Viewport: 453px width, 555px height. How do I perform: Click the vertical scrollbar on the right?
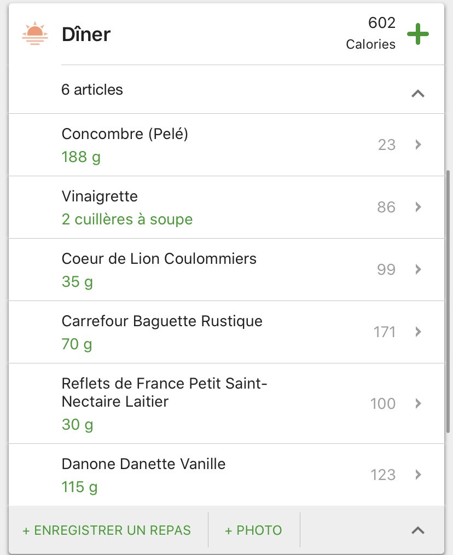click(x=449, y=301)
